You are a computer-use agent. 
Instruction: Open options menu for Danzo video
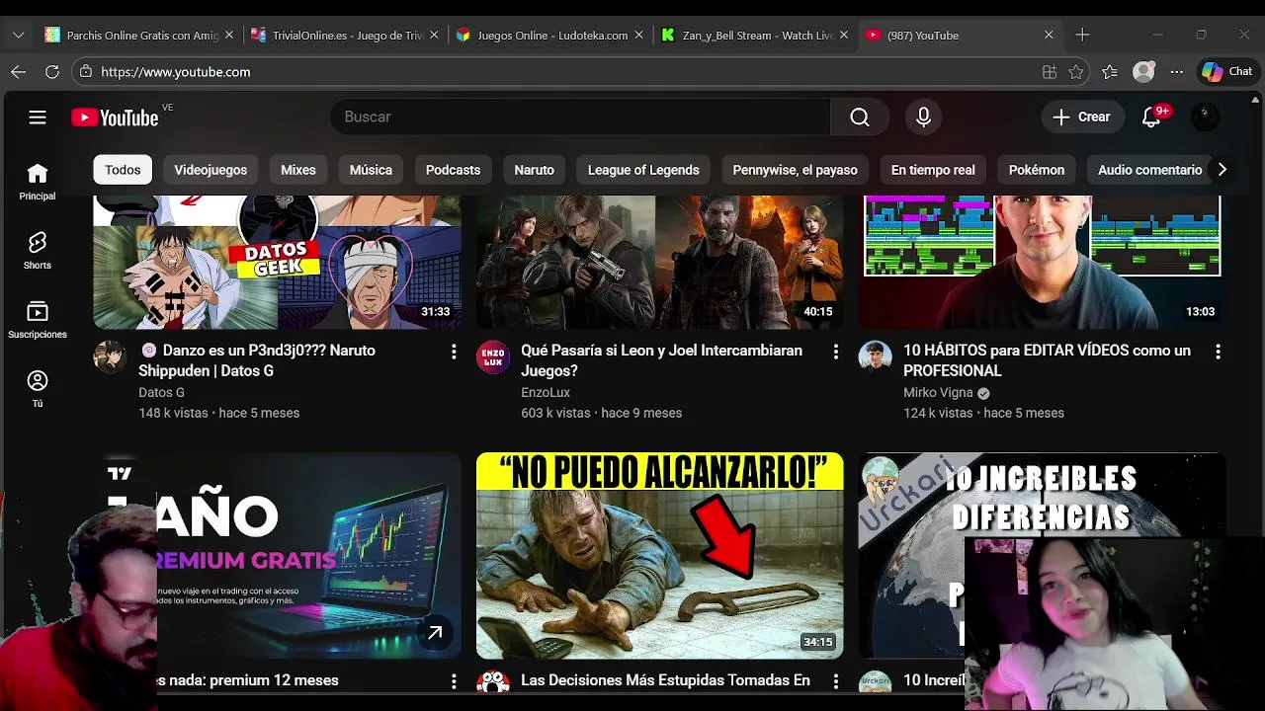point(454,352)
